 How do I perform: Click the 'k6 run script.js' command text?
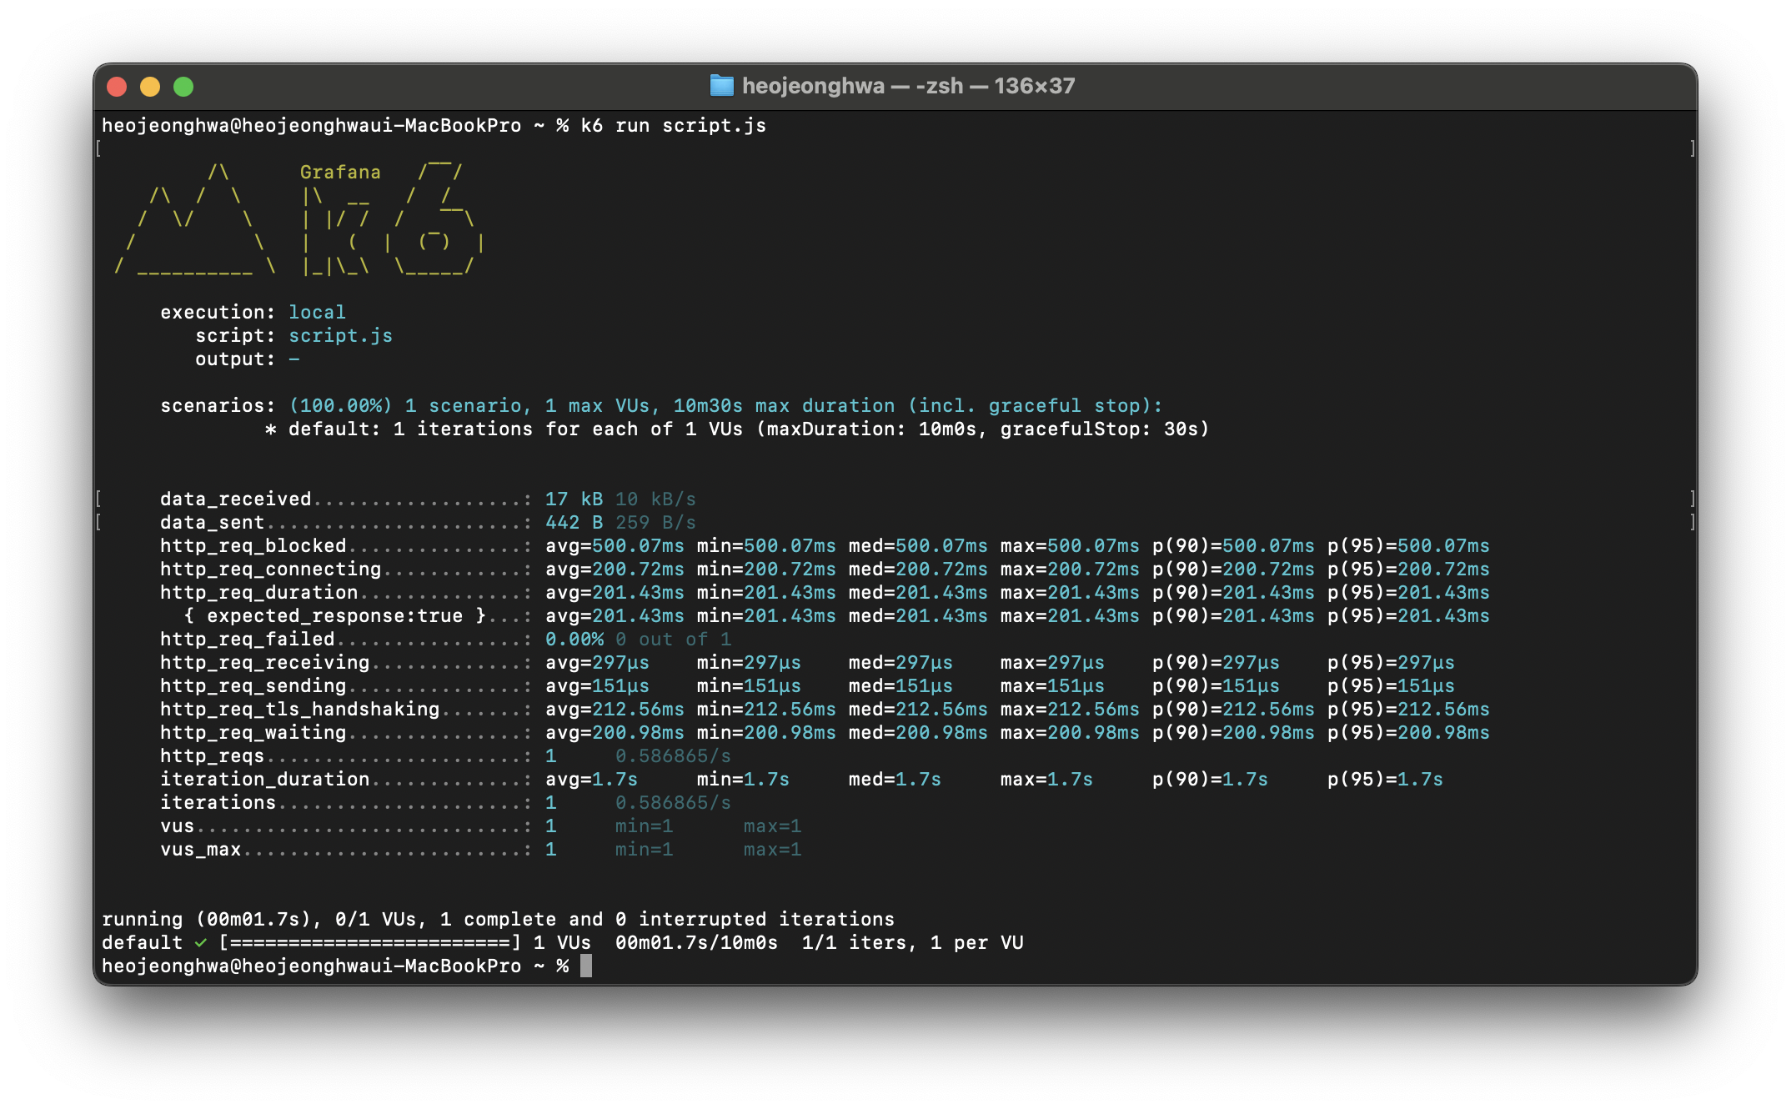pos(674,126)
